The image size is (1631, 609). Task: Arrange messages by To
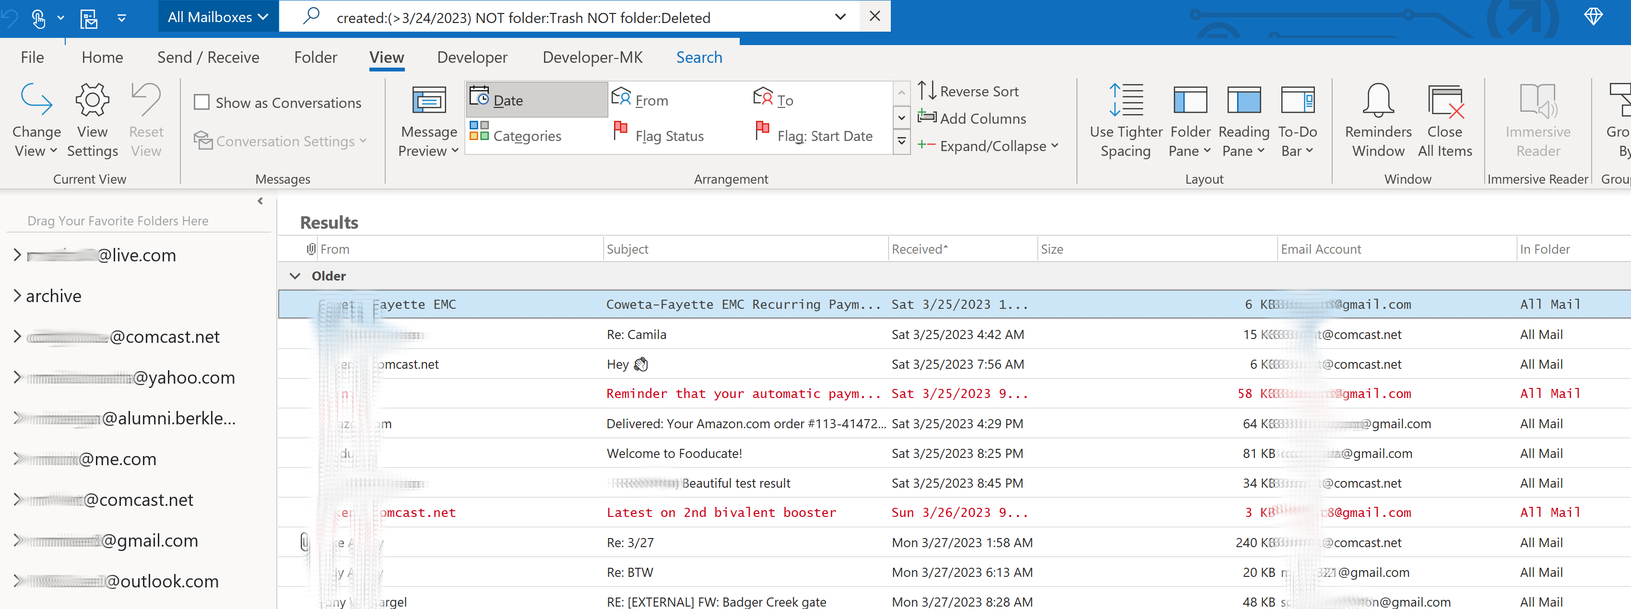[x=773, y=100]
